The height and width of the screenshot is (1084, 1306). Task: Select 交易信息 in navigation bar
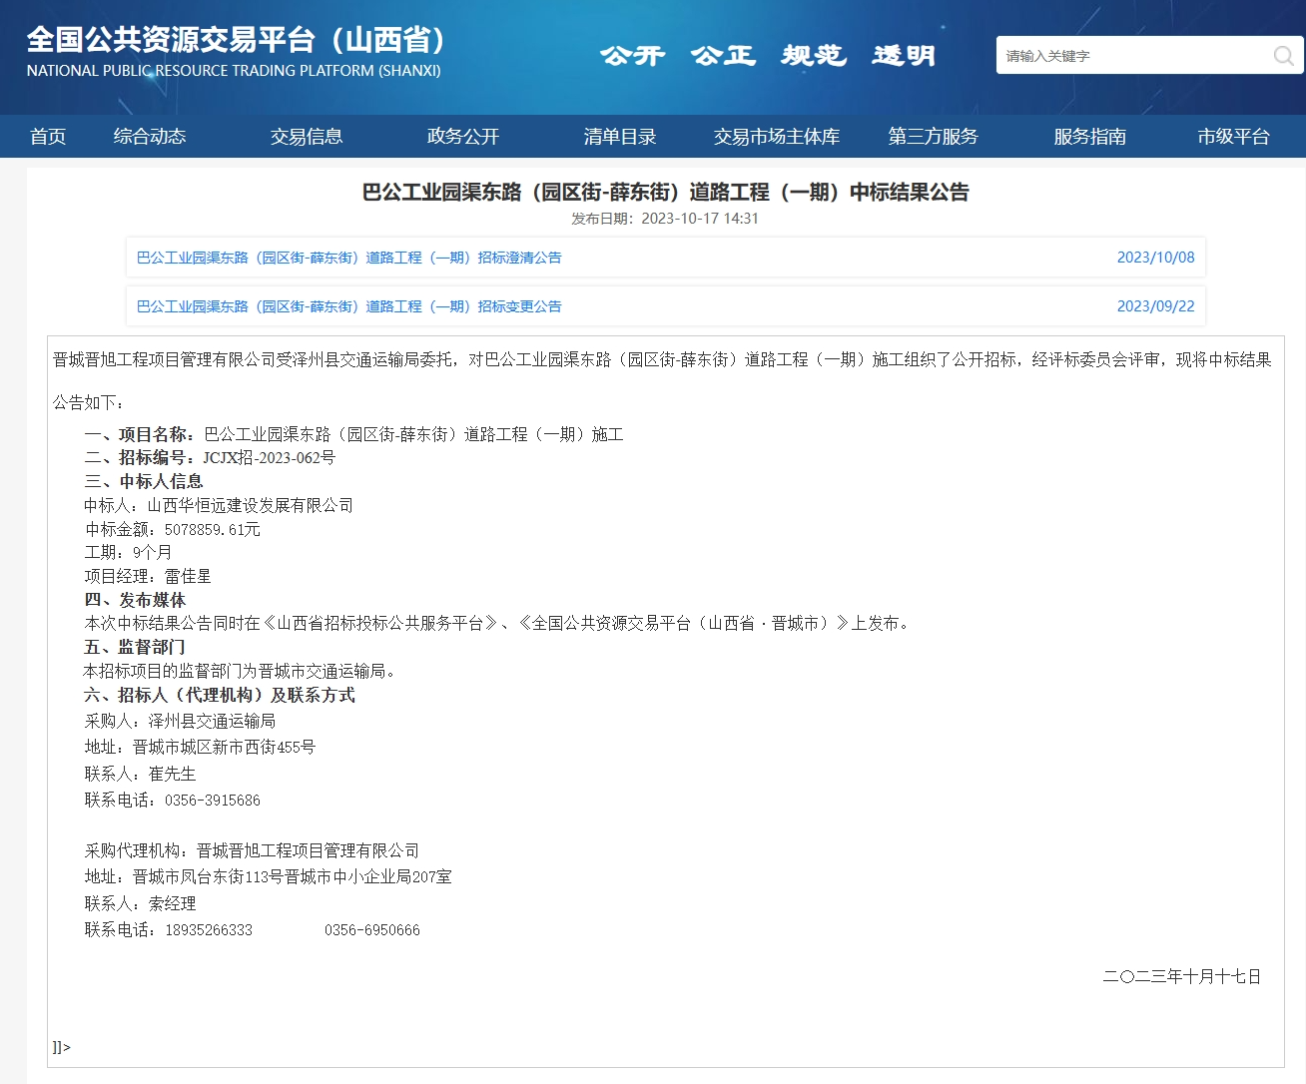[307, 137]
